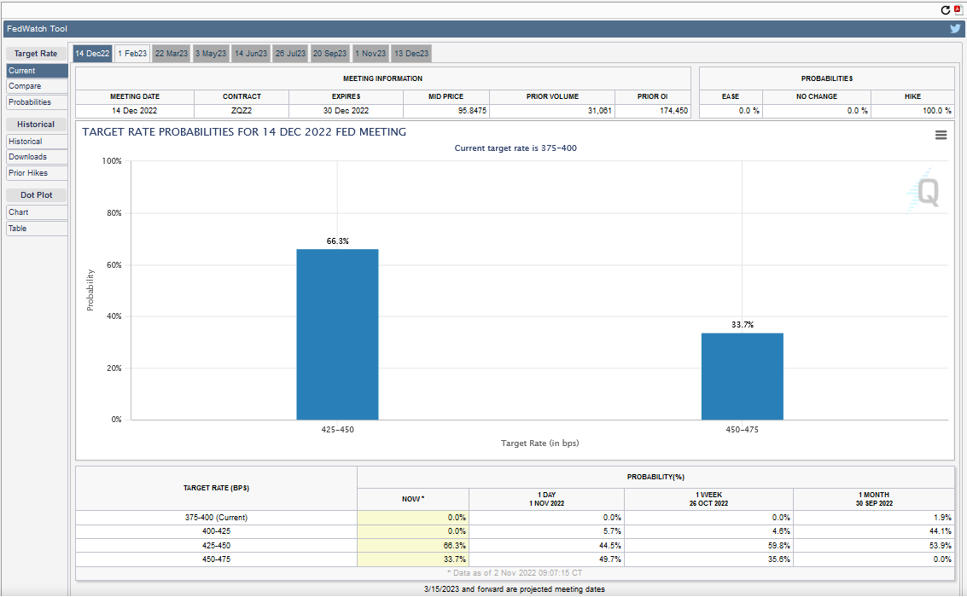
Task: Click the 33.7% cell in NOW column
Action: (x=412, y=559)
